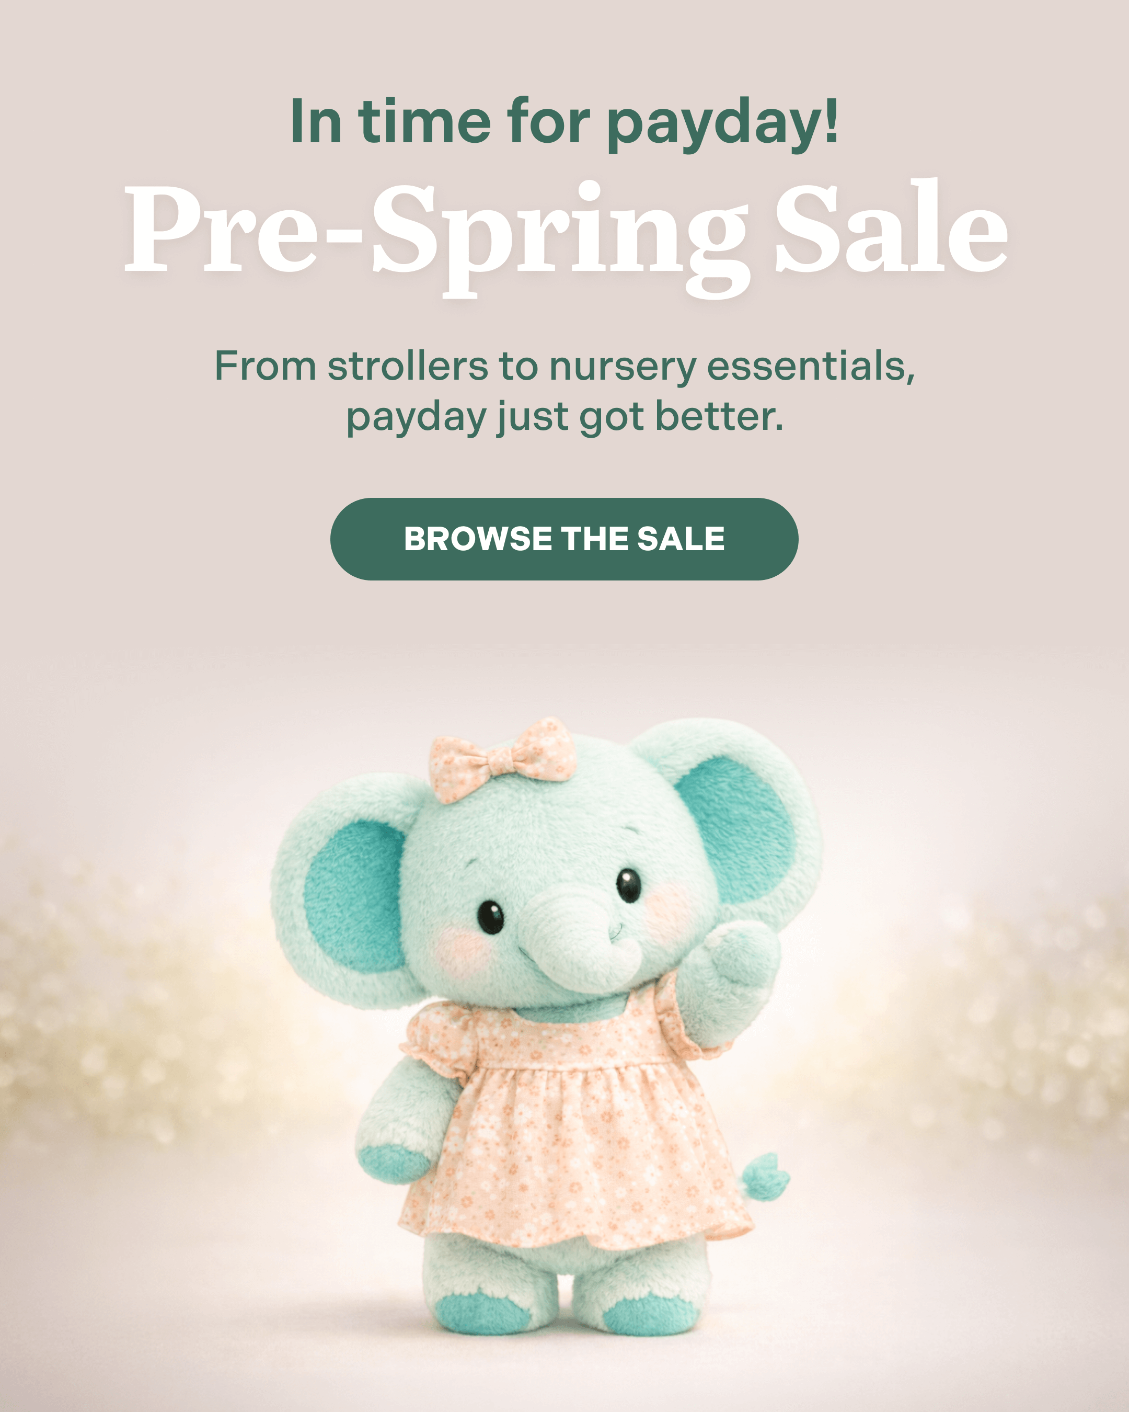1129x1412 pixels.
Task: Click the elephant's eye nearest the waving hand
Action: pos(628,885)
